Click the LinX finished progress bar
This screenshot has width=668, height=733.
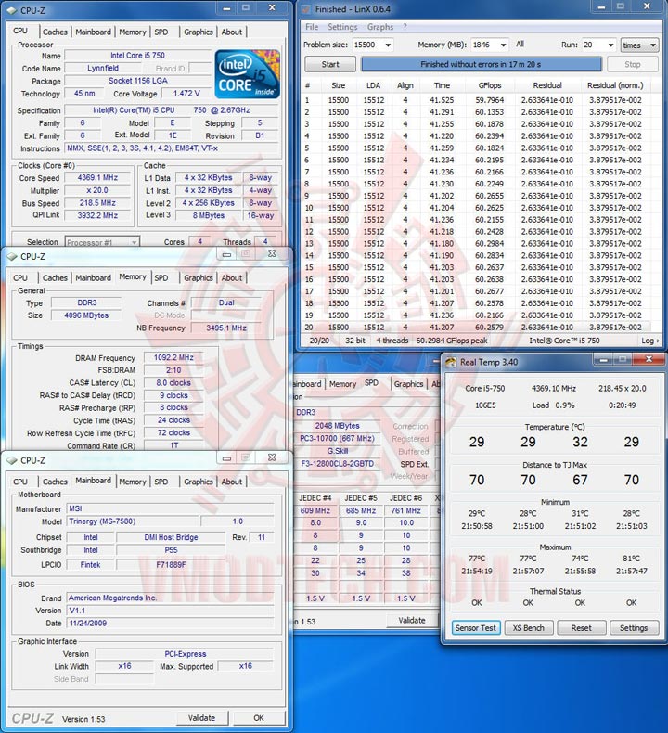tap(481, 64)
